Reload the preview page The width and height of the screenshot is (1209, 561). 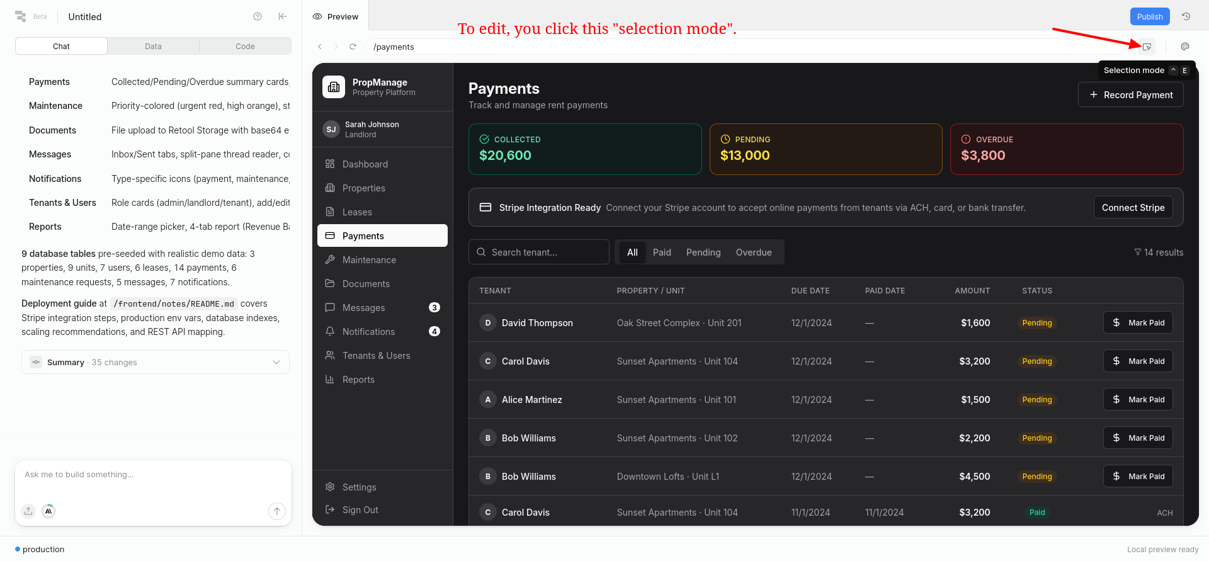(353, 47)
